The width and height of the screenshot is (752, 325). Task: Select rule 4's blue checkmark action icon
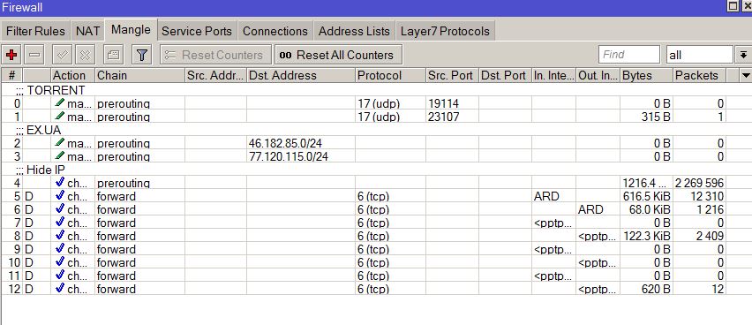point(59,182)
